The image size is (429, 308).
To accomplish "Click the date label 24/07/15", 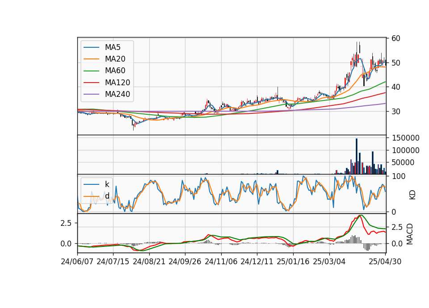I will click(x=113, y=262).
